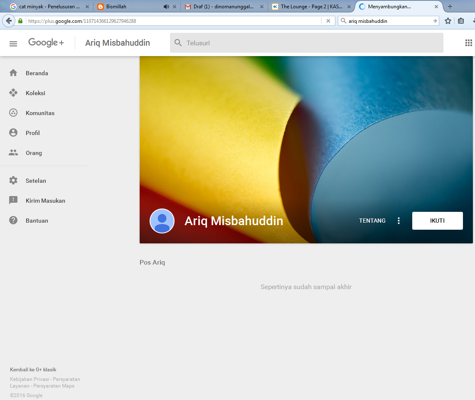This screenshot has height=400, width=475.
Task: Click the Beranda home icon
Action: click(13, 73)
